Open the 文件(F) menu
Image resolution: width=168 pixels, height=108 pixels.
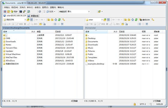tap(23, 7)
